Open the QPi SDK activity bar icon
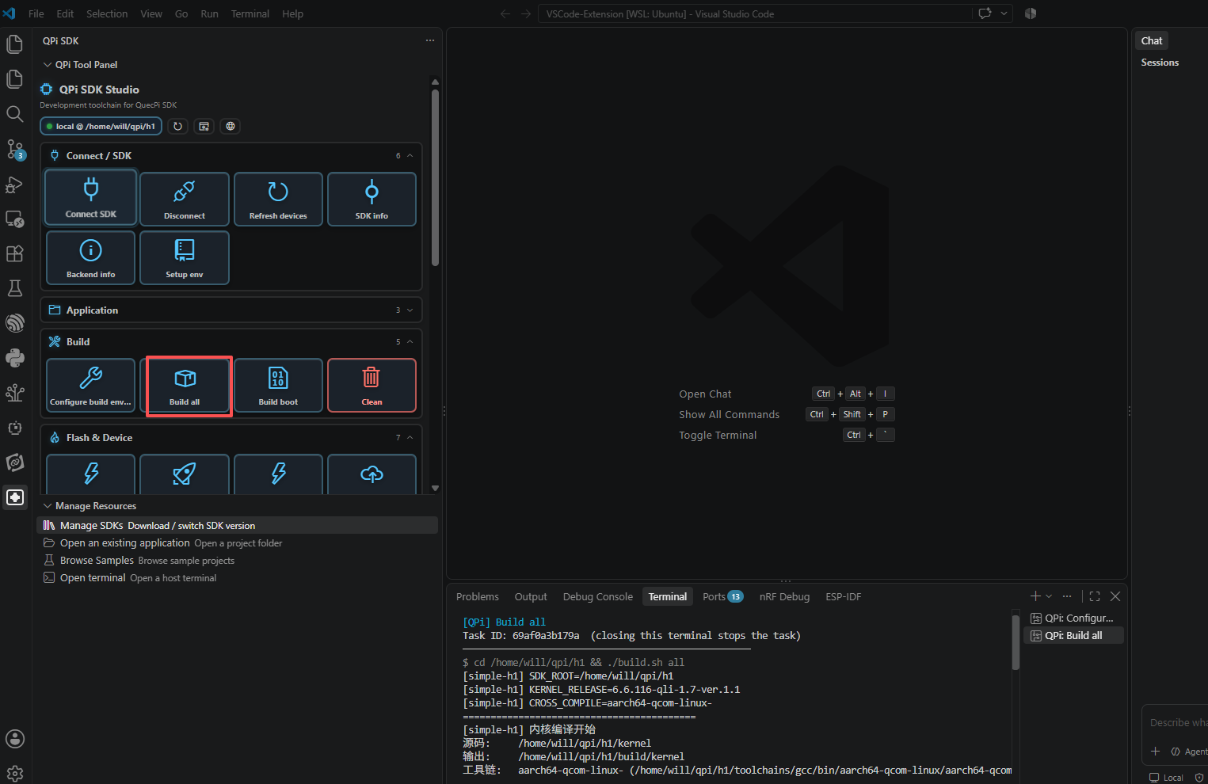The image size is (1208, 784). coord(15,497)
